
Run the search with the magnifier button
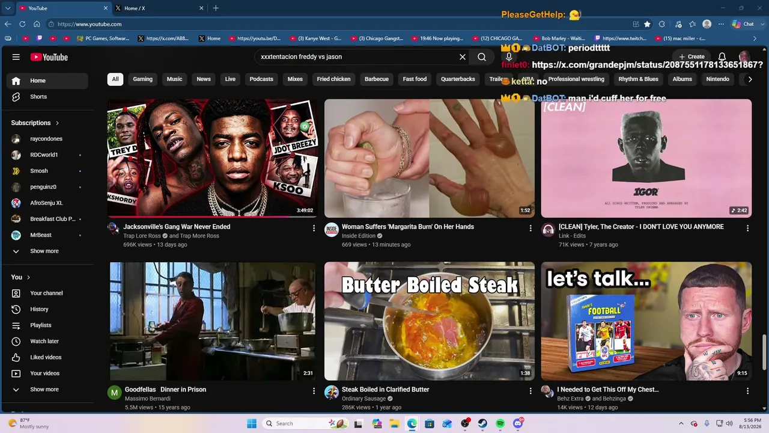(x=482, y=57)
